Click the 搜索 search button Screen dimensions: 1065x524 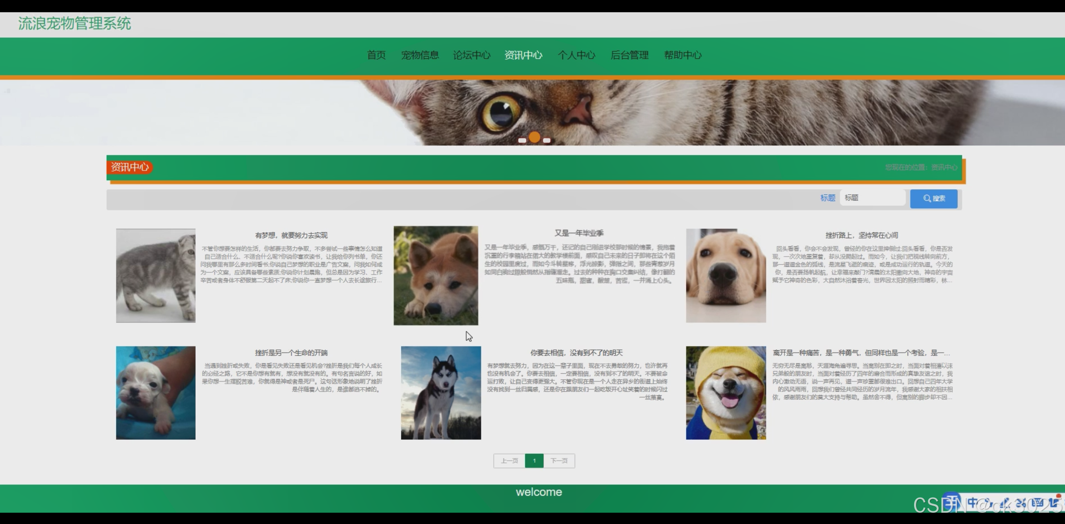pos(933,198)
